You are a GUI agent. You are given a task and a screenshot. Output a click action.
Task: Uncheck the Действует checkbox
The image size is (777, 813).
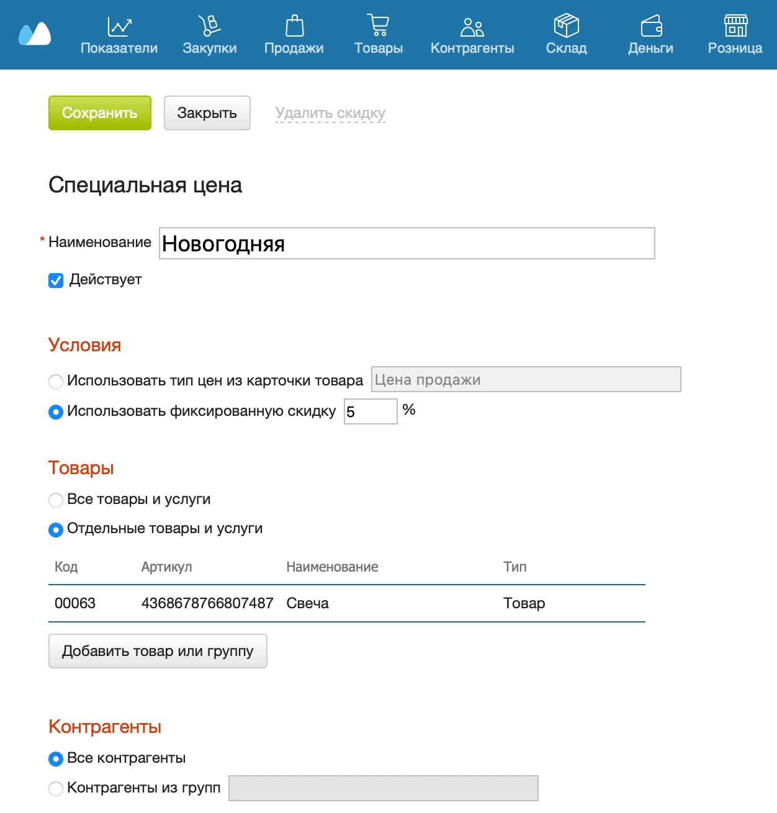pos(56,281)
